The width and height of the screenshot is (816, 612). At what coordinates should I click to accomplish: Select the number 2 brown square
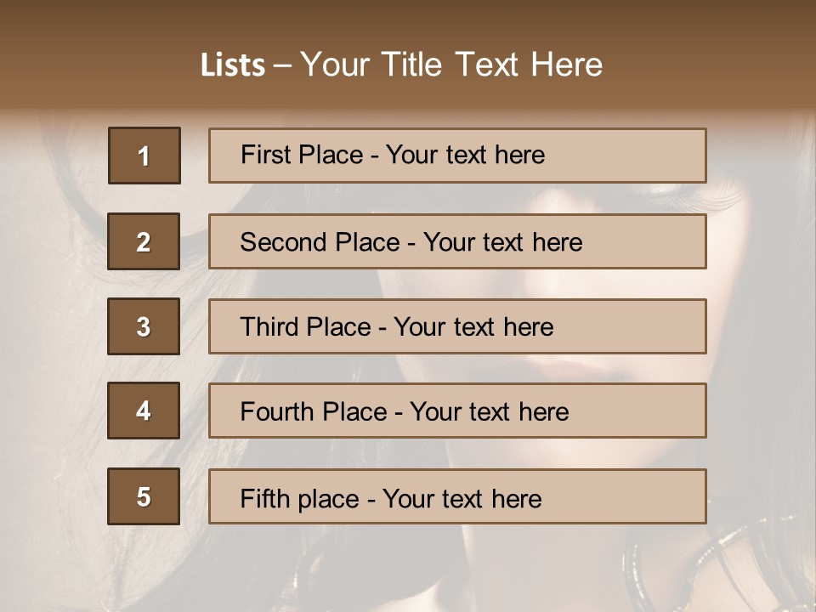tap(144, 241)
